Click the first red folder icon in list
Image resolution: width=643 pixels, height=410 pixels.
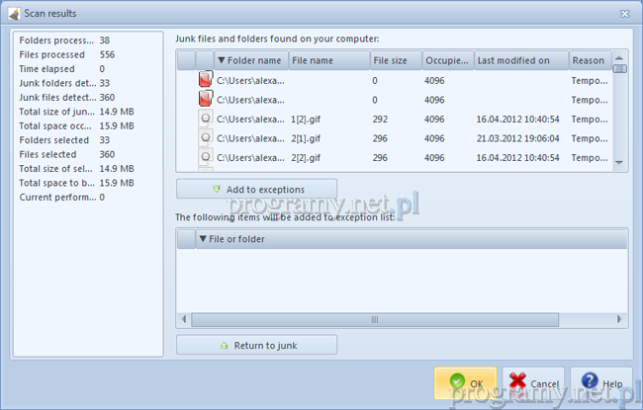(x=206, y=80)
